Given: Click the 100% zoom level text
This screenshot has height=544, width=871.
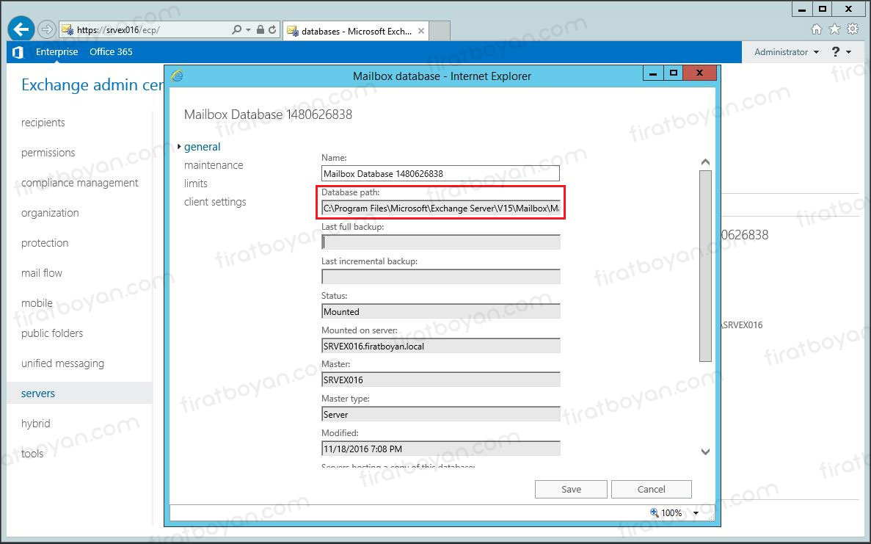Looking at the screenshot, I should click(671, 513).
